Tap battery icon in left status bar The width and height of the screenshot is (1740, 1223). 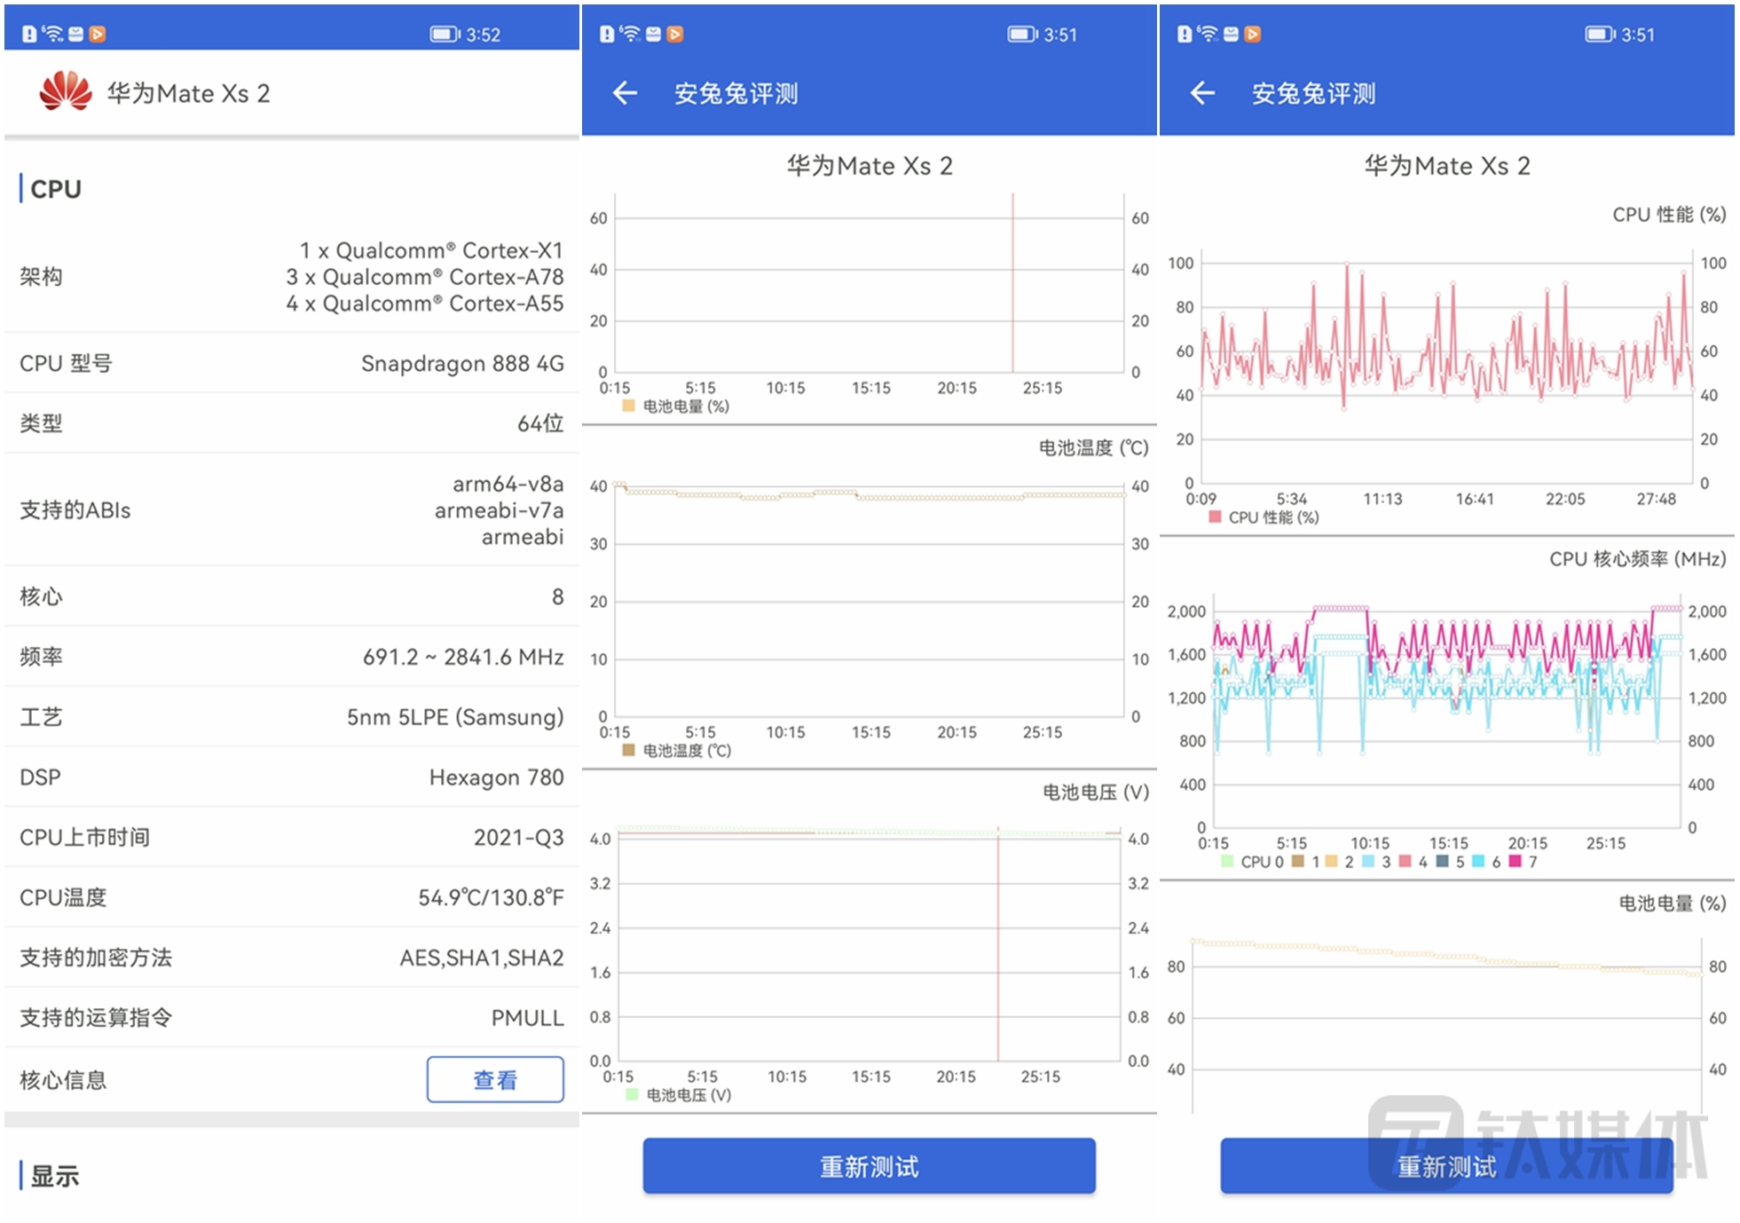pos(444,35)
